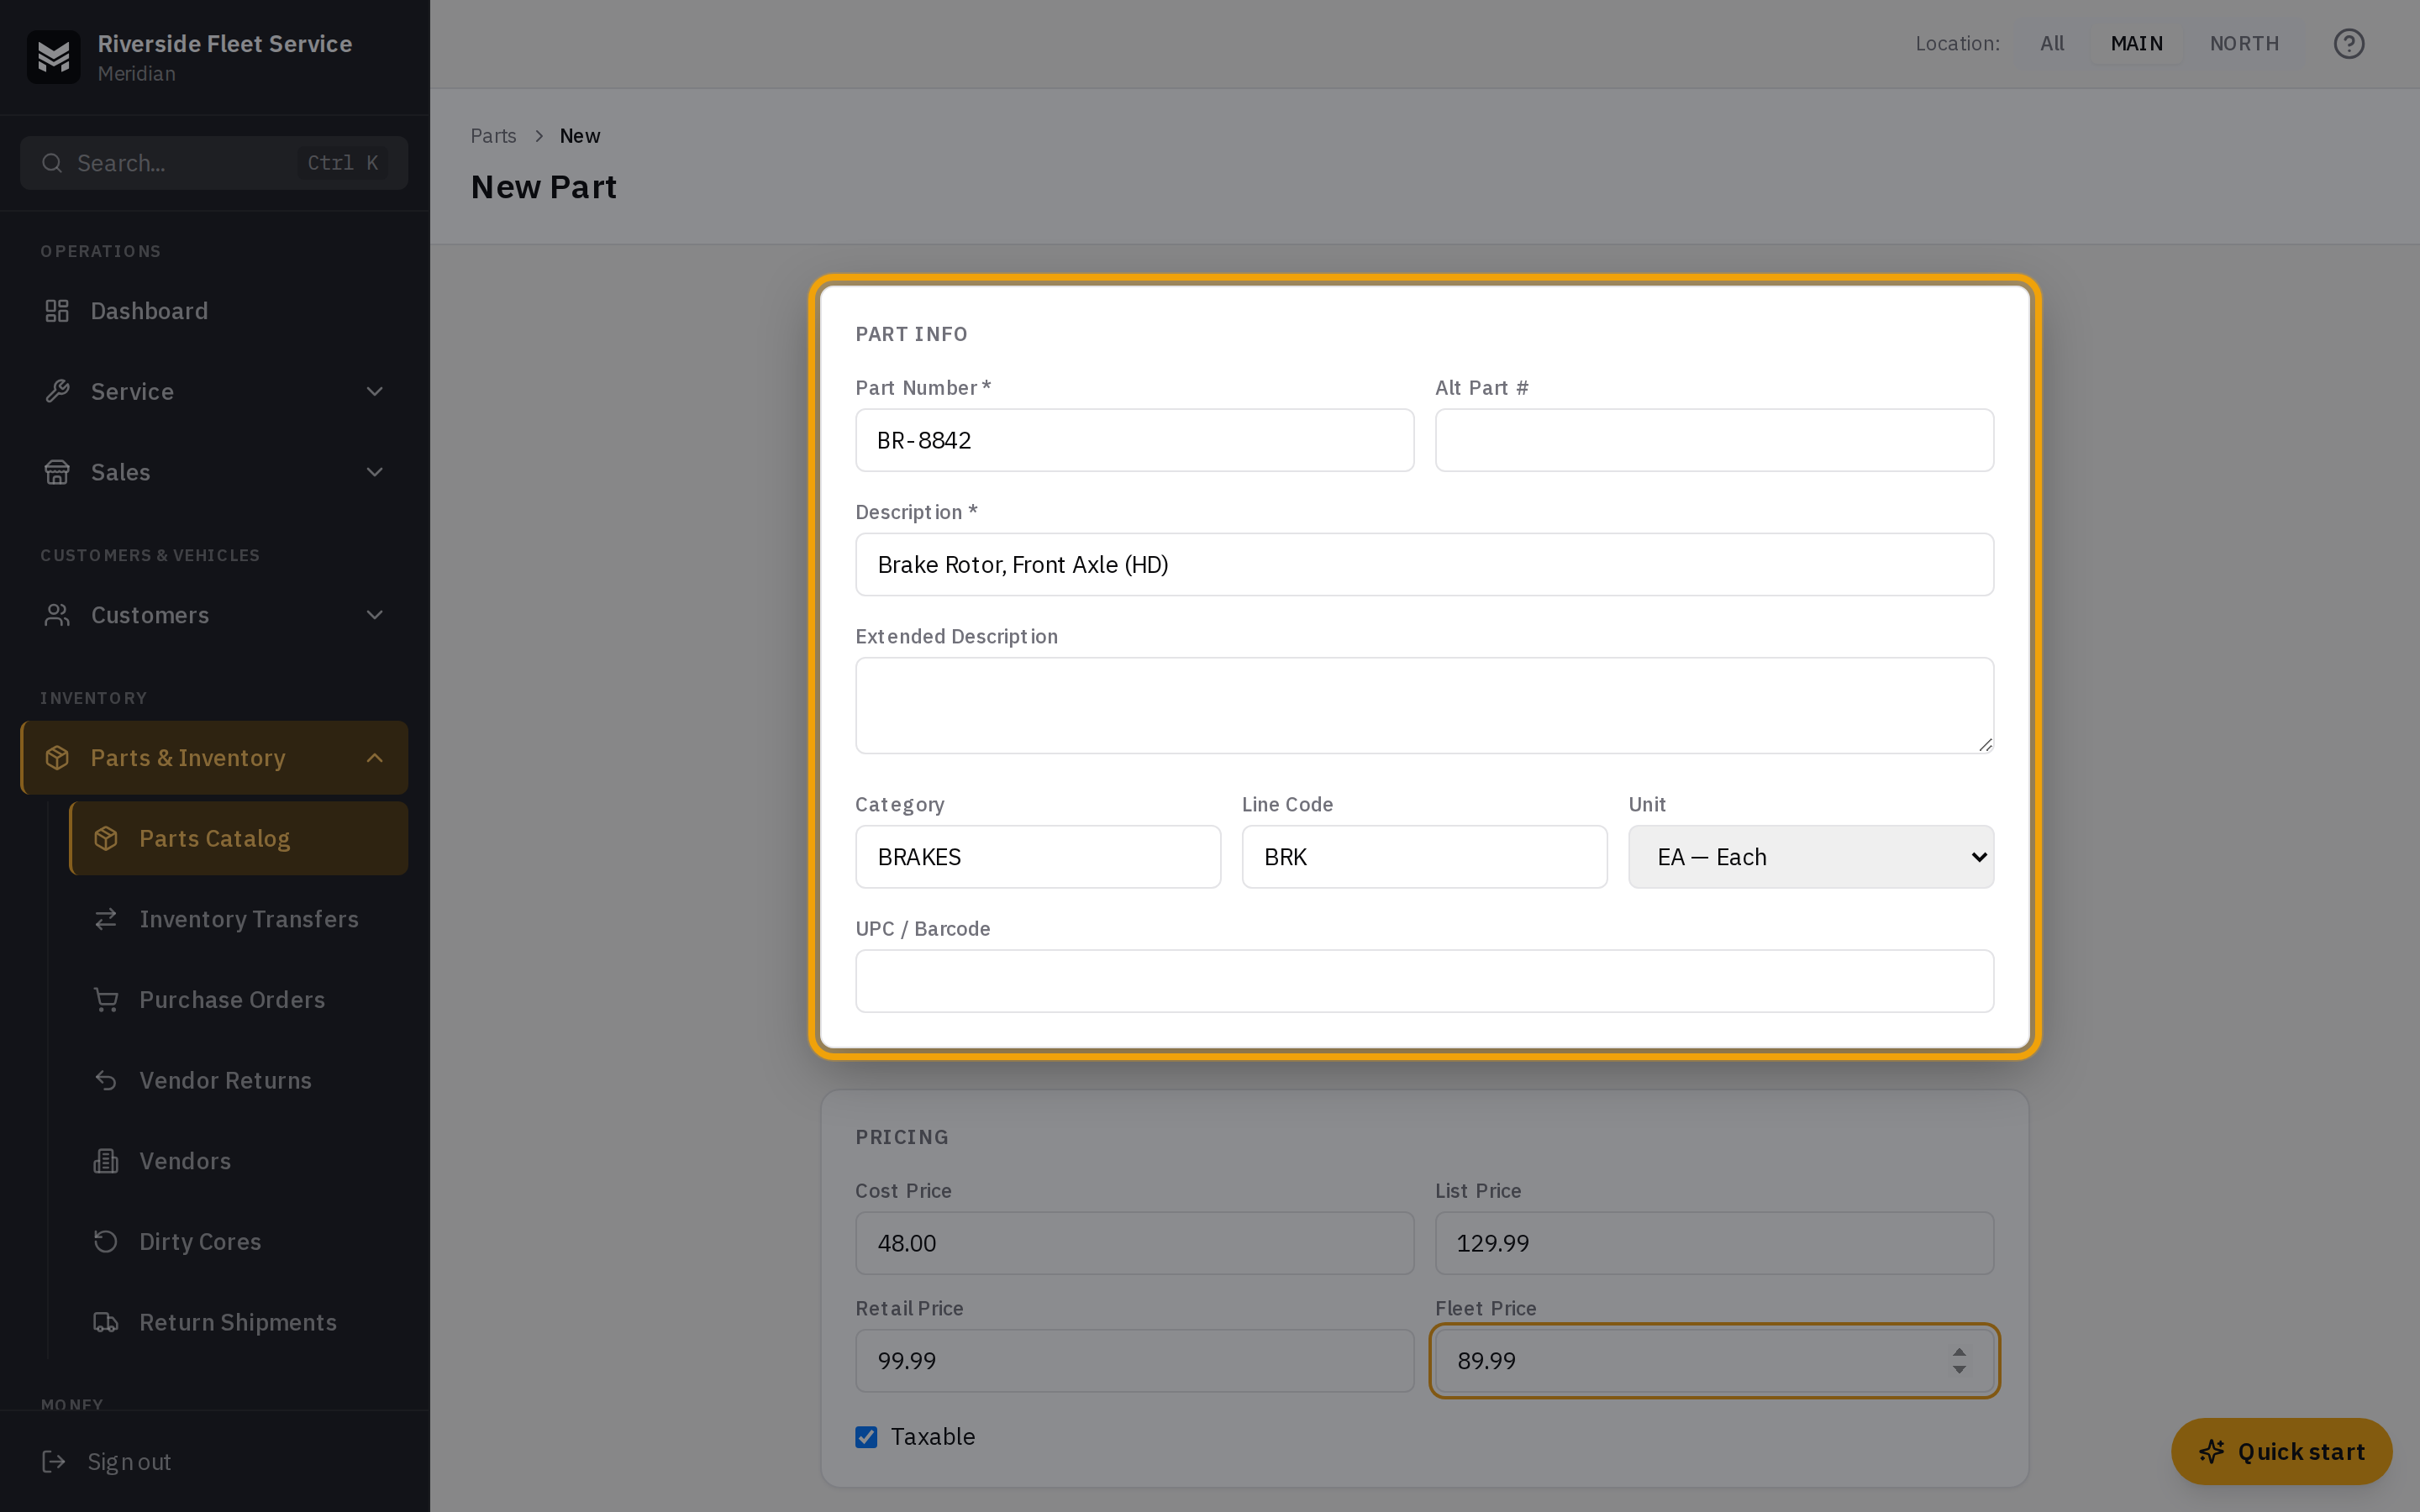The height and width of the screenshot is (1512, 2420).
Task: Click the Parts Catalog package icon
Action: (x=106, y=838)
